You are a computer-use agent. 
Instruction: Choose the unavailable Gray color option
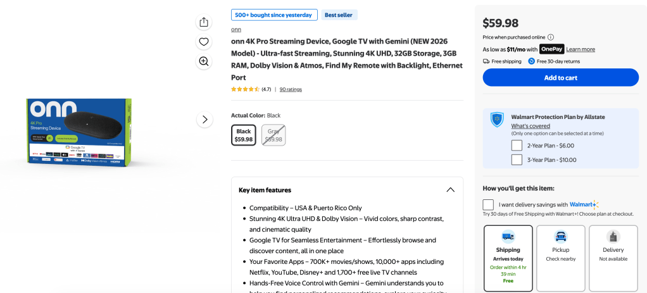273,135
